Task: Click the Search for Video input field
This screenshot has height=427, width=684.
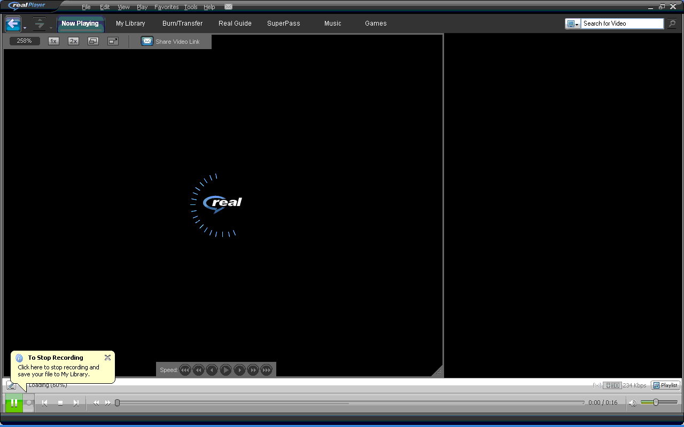Action: (x=623, y=23)
